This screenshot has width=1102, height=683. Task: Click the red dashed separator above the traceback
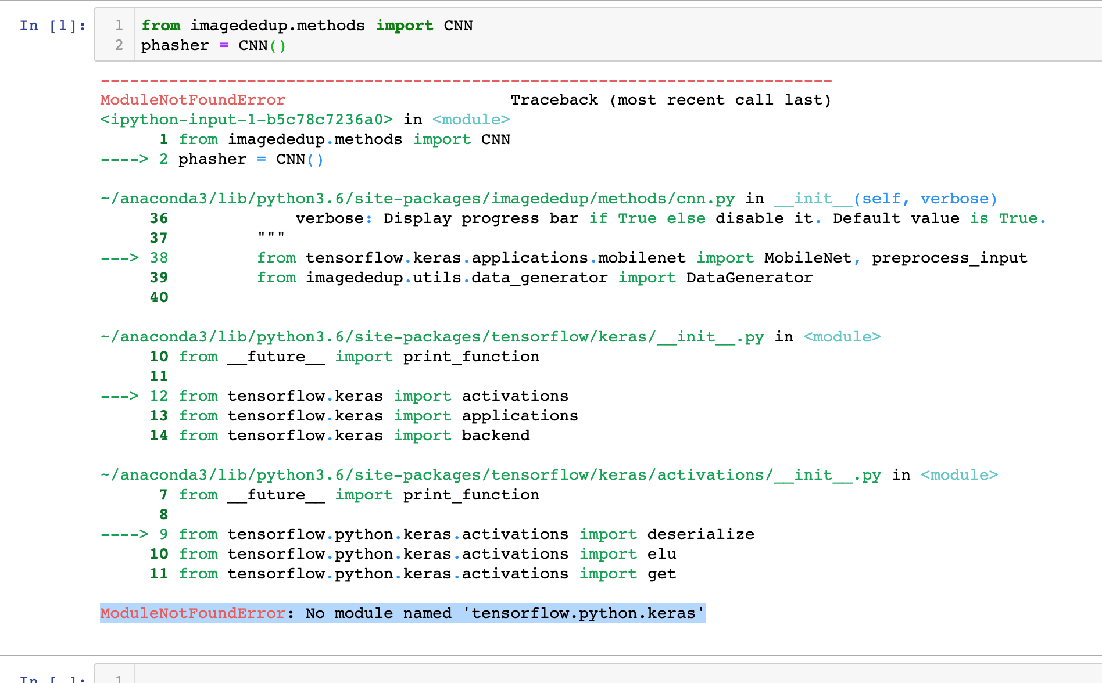465,80
